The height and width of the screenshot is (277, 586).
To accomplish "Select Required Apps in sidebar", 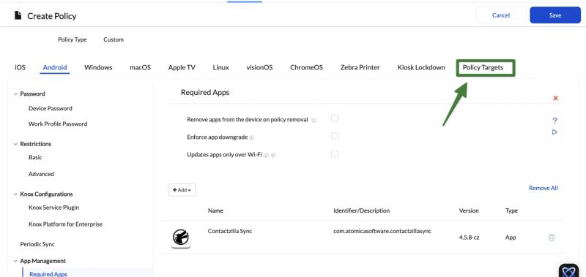I will [x=48, y=274].
